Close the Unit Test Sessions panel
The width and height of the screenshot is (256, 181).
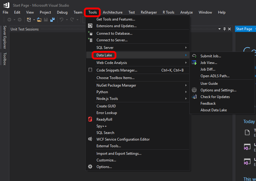pyautogui.click(x=229, y=29)
